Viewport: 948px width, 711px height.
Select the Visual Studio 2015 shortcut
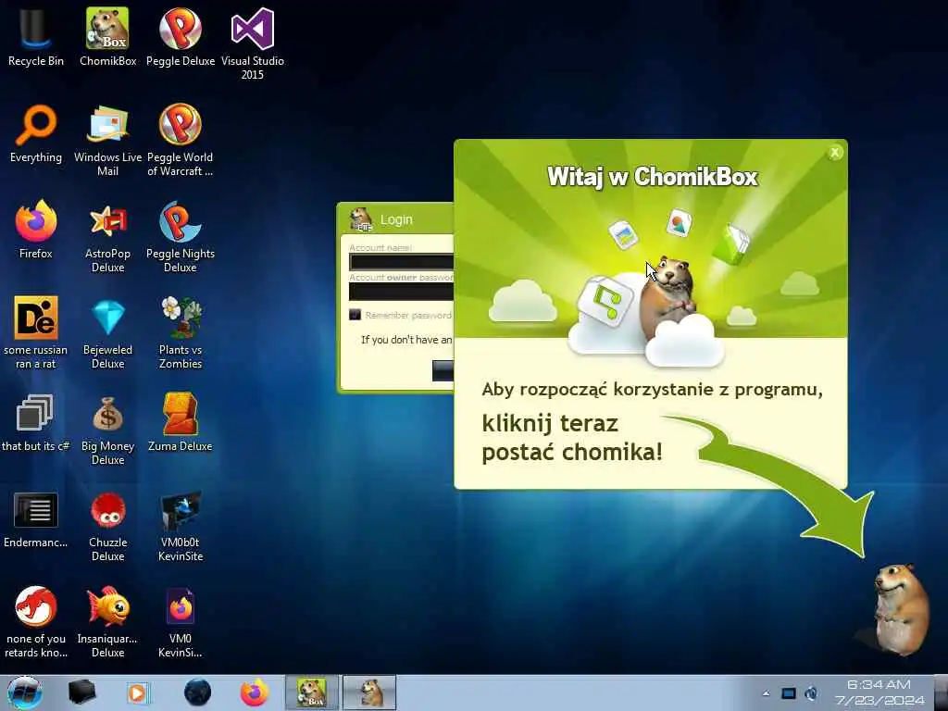pos(252,44)
